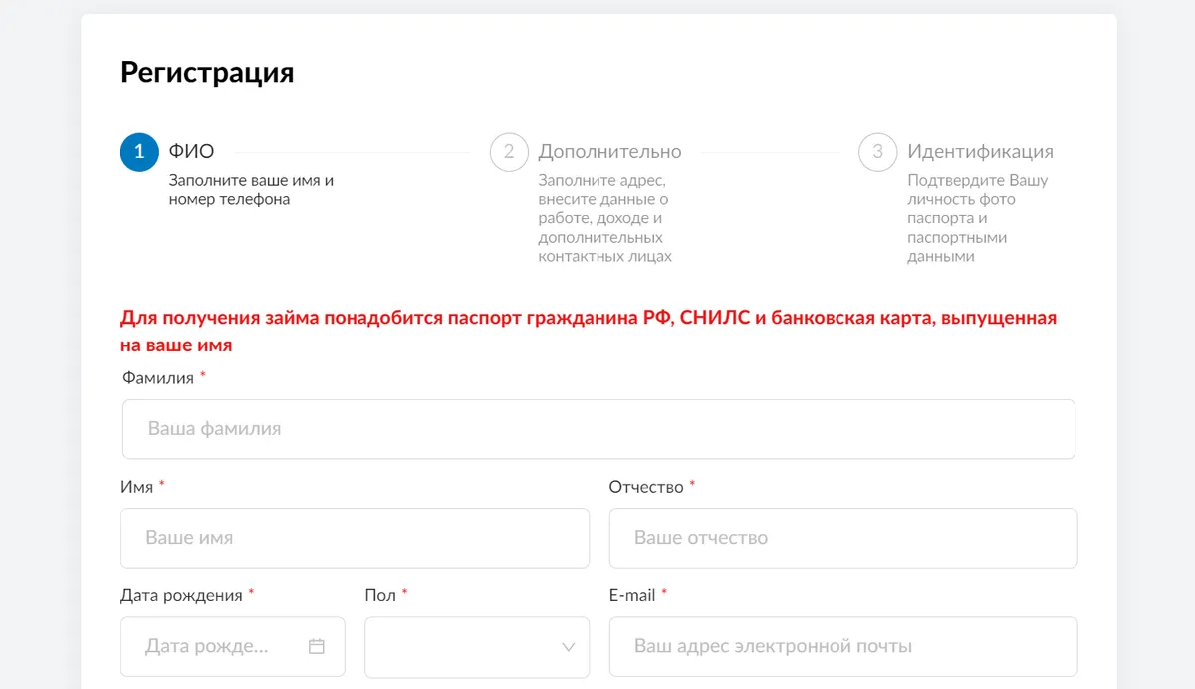Select step 2 circle Дополнительно

(x=509, y=152)
